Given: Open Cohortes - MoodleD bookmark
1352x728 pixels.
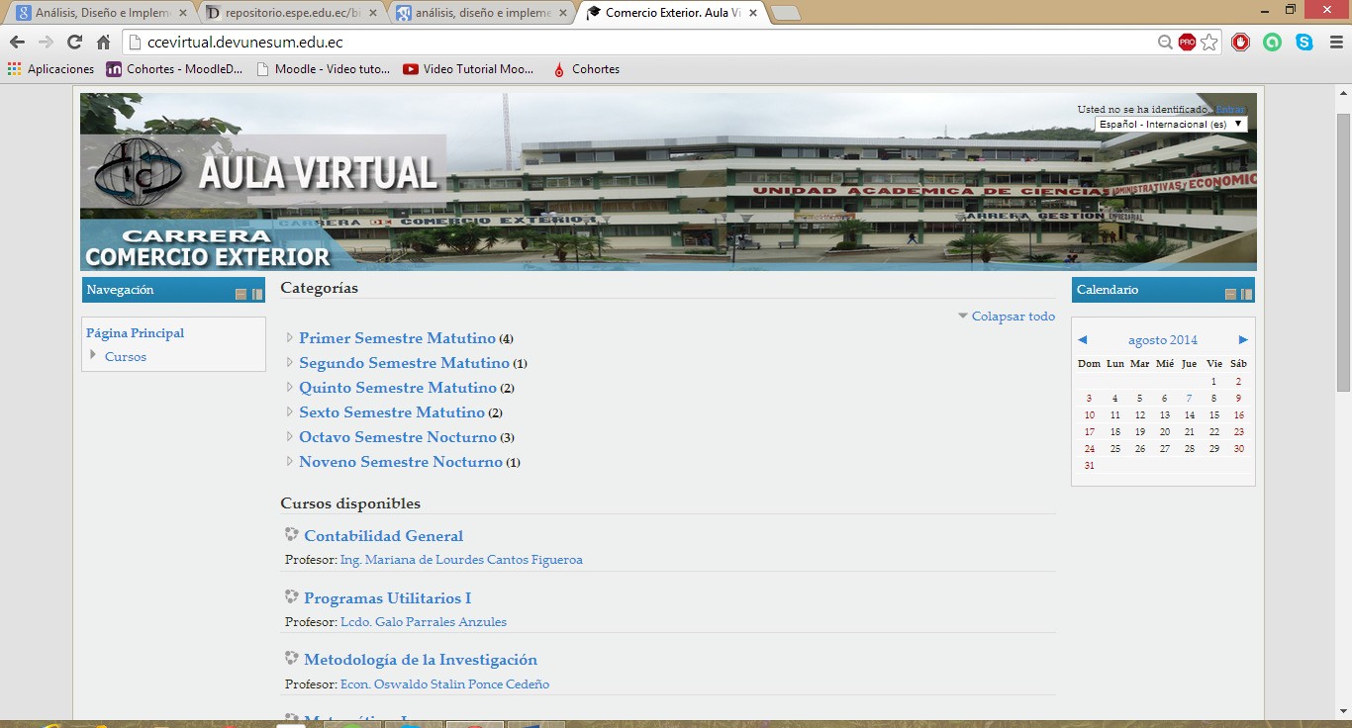Looking at the screenshot, I should (x=174, y=69).
